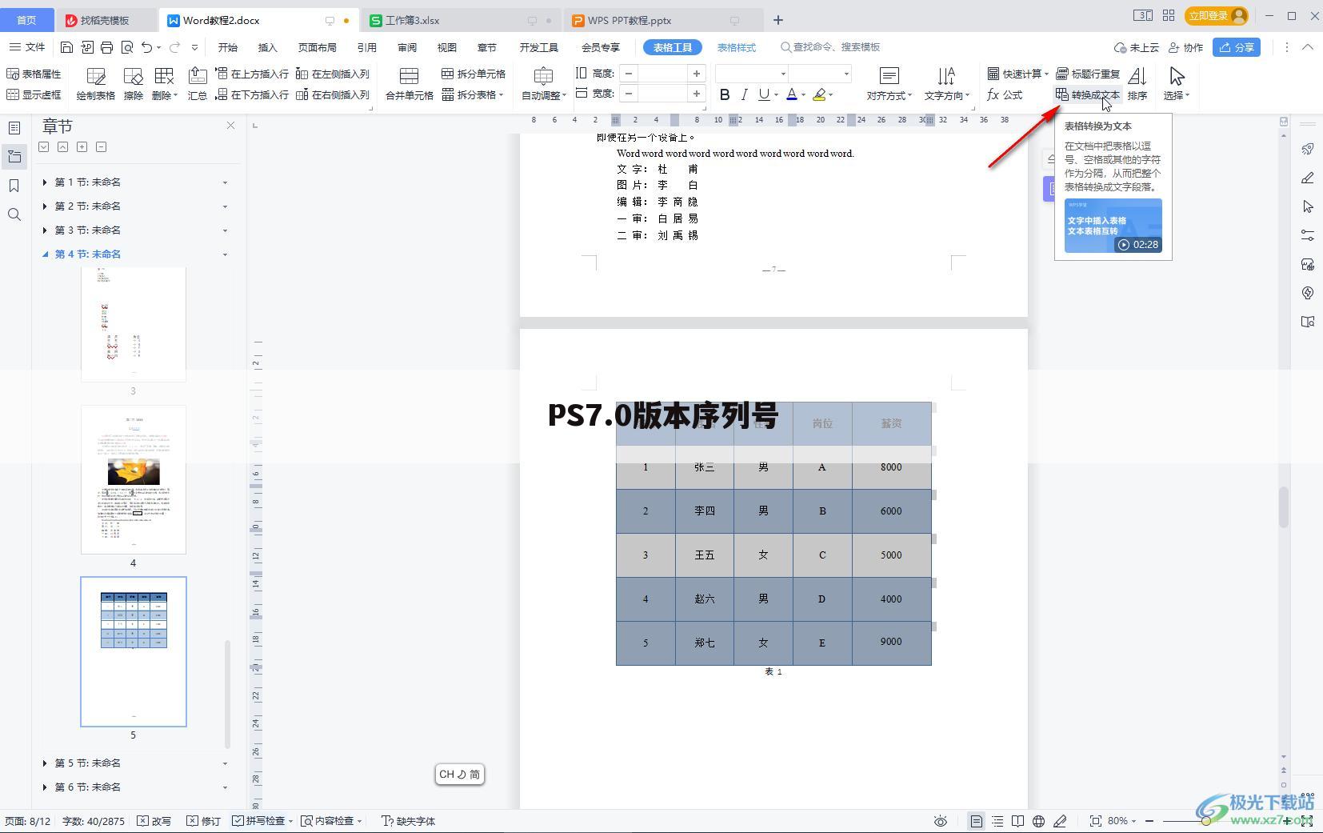
Task: Click the 协作 collaborate button
Action: tap(1186, 47)
